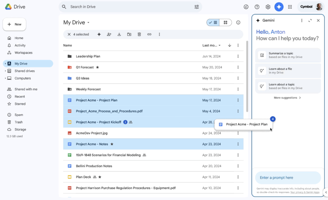Switch to list layout view
The image size is (328, 200).
click(213, 22)
